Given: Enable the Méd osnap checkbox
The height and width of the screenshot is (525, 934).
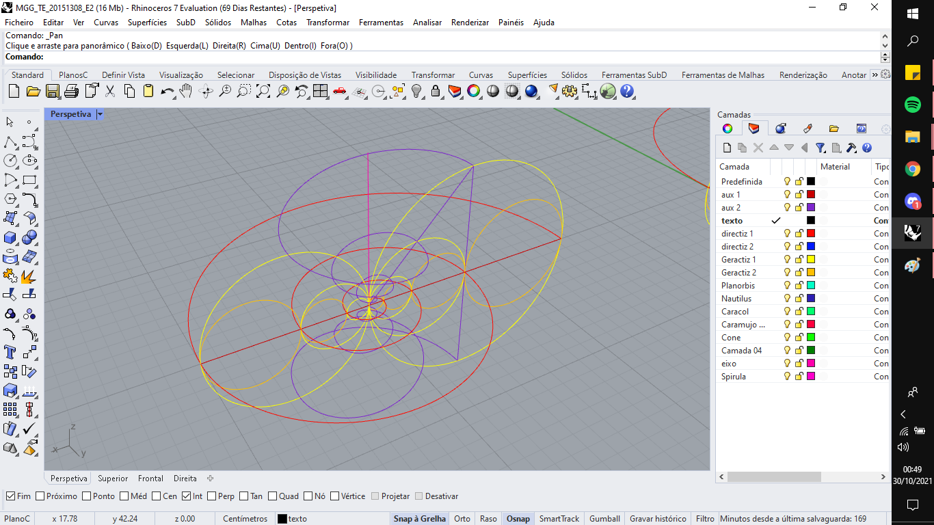Looking at the screenshot, I should (124, 496).
